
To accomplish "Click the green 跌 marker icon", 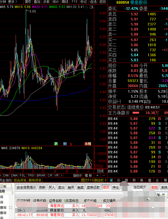I will [56, 144].
